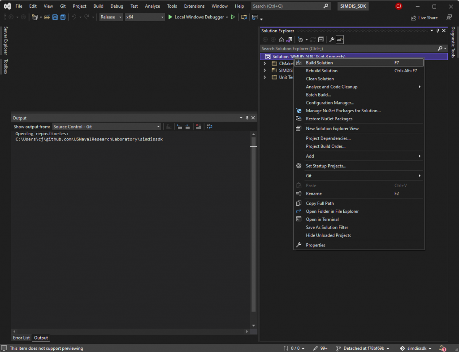459x352 pixels.
Task: Click the Solution Explorer Home icon
Action: pos(281,40)
